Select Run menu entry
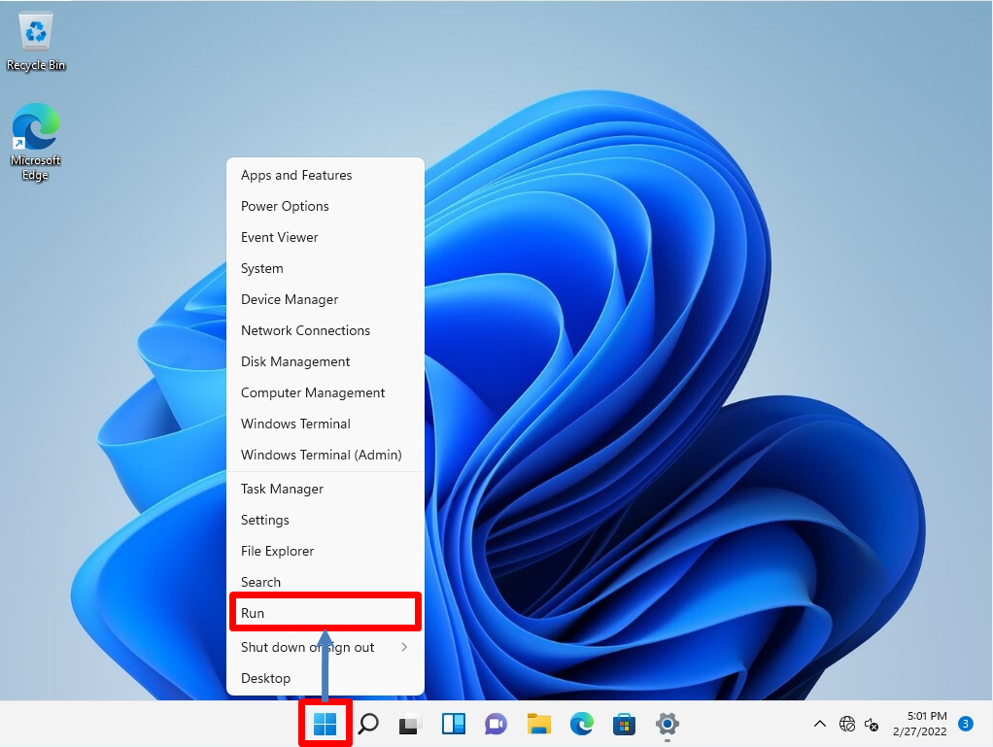The height and width of the screenshot is (747, 993). tap(325, 613)
